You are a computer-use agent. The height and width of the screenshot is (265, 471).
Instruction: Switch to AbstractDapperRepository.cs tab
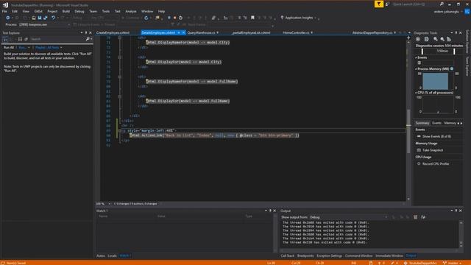click(372, 32)
